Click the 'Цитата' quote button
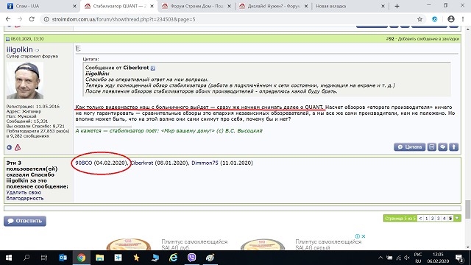This screenshot has height=265, width=471. [x=409, y=147]
